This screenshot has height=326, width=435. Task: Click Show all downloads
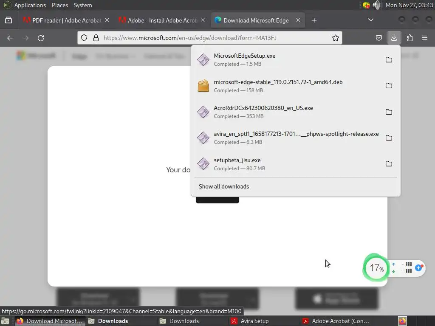tap(223, 187)
